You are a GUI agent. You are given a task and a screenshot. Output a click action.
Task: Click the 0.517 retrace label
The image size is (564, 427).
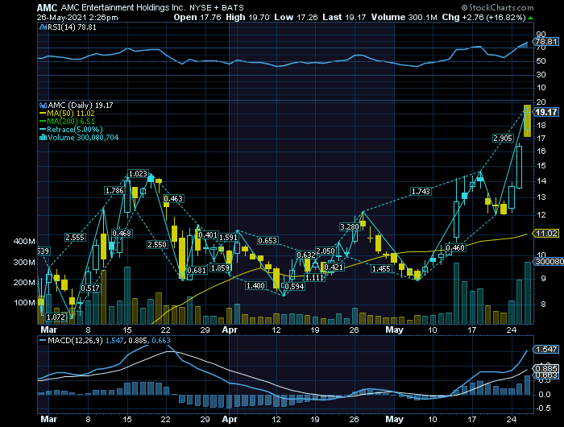90,288
